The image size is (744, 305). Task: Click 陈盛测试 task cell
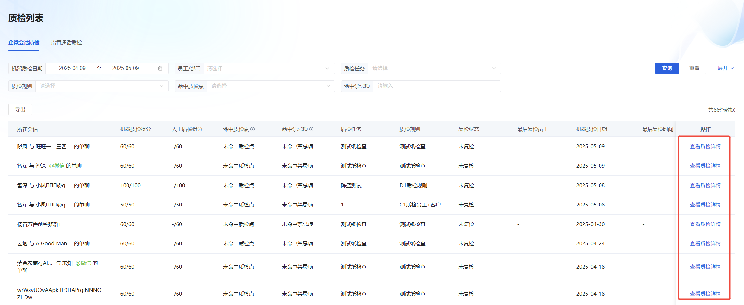coord(351,185)
